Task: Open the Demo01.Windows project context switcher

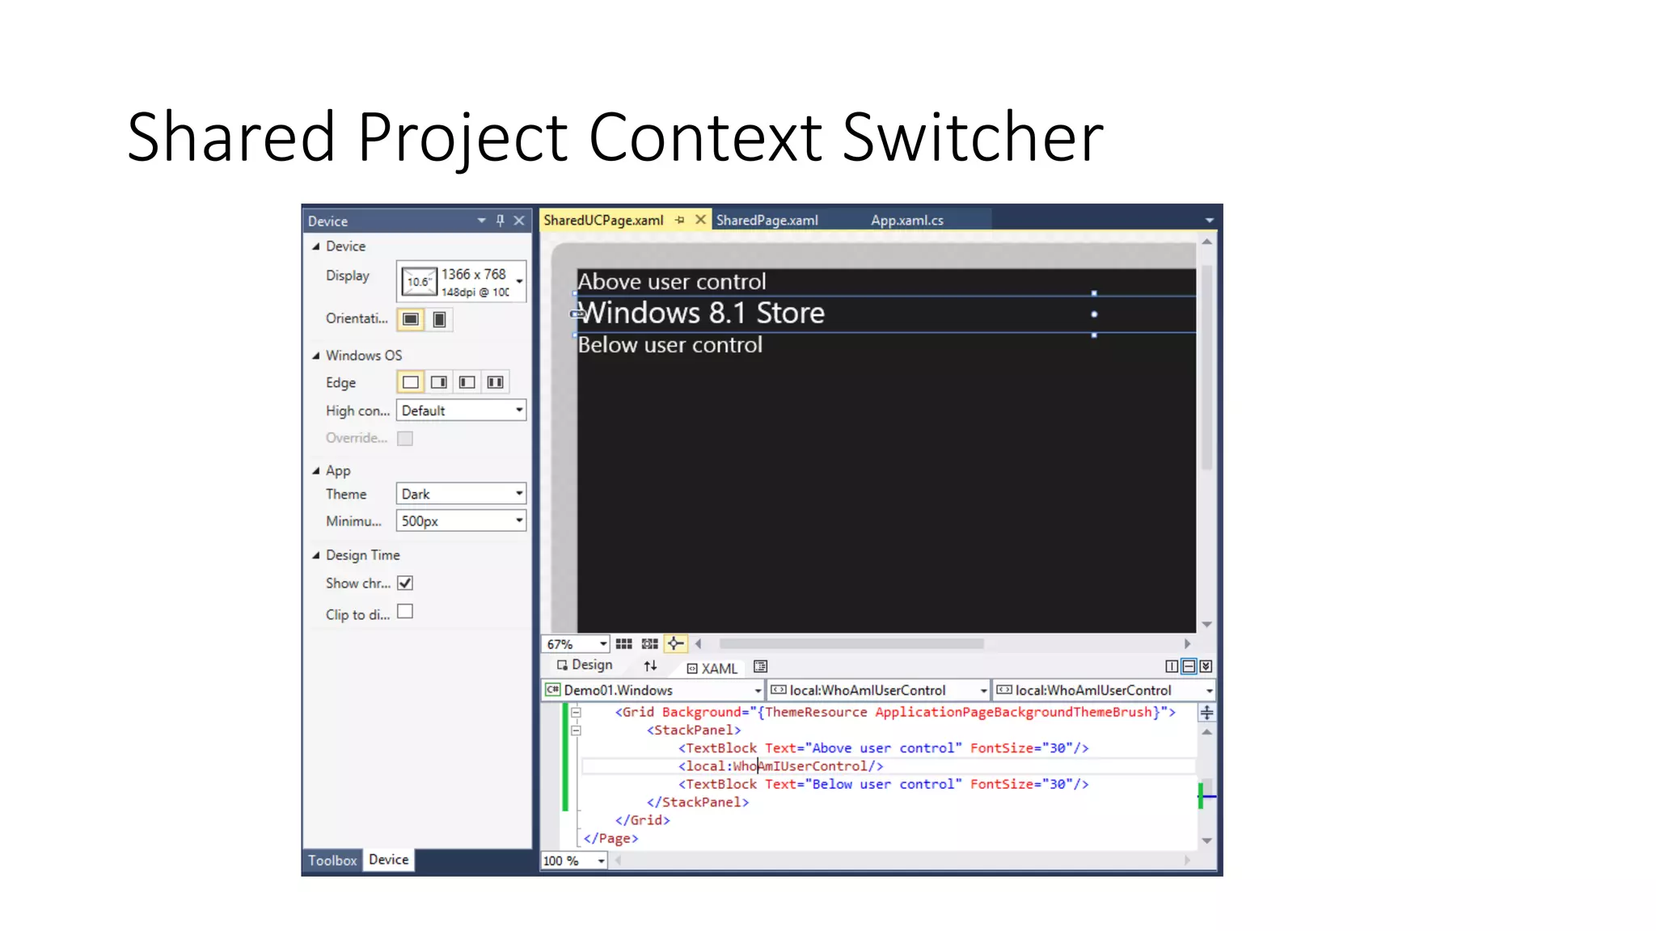Action: (653, 690)
